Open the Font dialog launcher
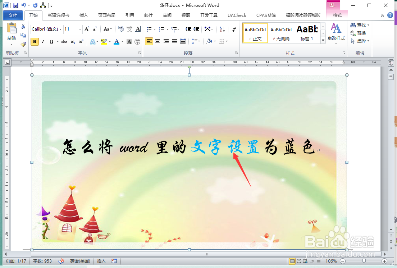 pos(140,53)
